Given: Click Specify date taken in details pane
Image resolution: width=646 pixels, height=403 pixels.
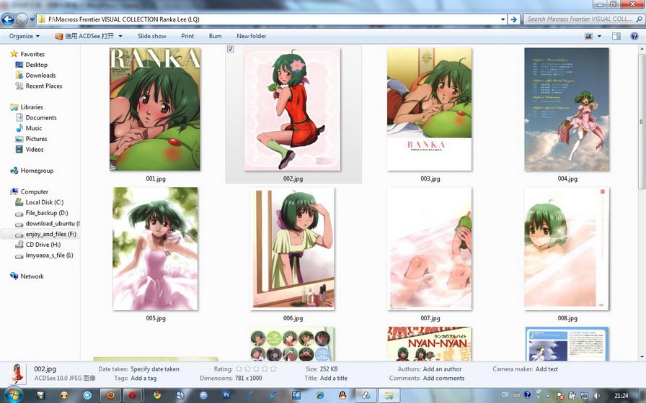Looking at the screenshot, I should (155, 369).
